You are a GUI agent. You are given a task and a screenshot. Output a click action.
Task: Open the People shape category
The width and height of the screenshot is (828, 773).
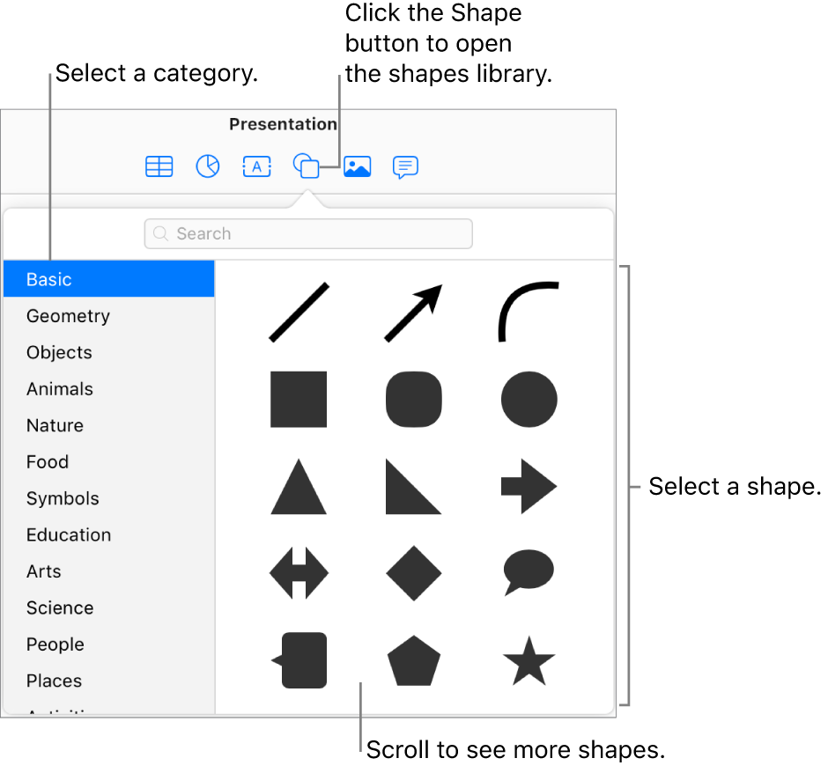click(55, 644)
